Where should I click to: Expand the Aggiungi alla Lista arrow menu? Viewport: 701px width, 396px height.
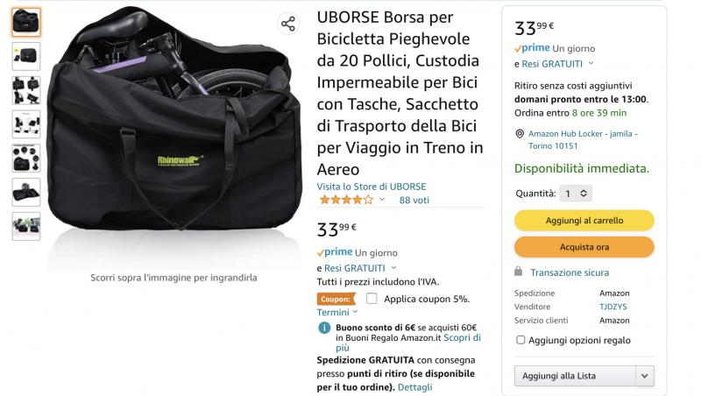pyautogui.click(x=645, y=376)
